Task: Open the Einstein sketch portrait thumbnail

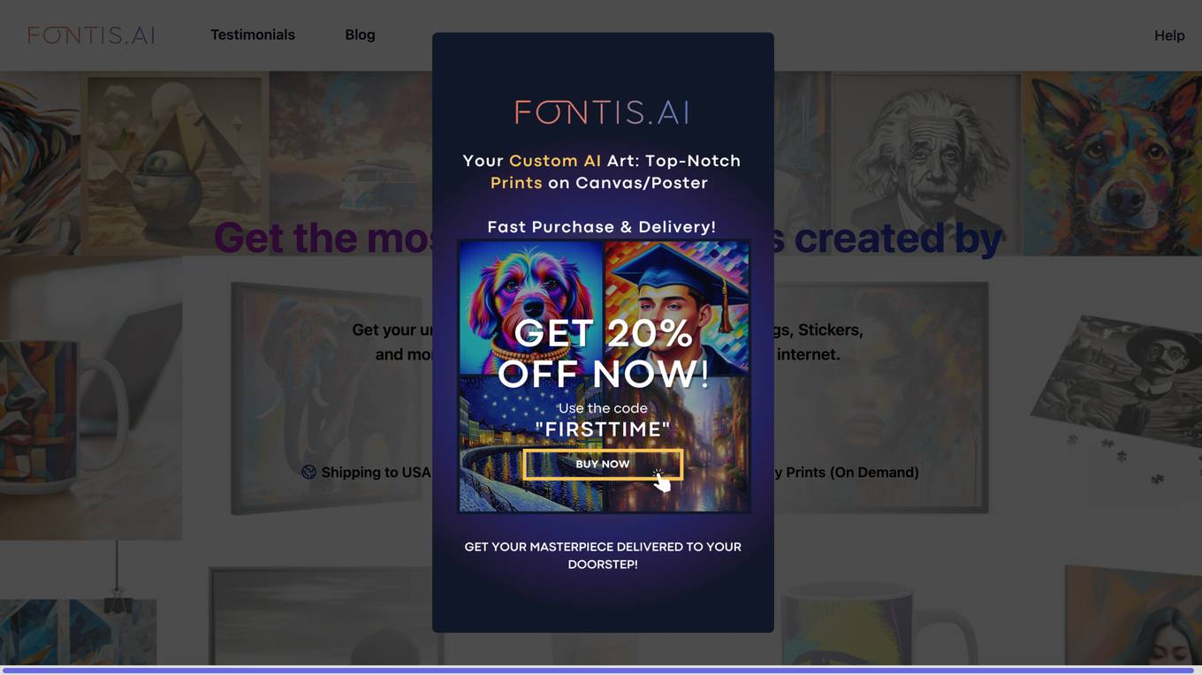Action: pos(924,163)
